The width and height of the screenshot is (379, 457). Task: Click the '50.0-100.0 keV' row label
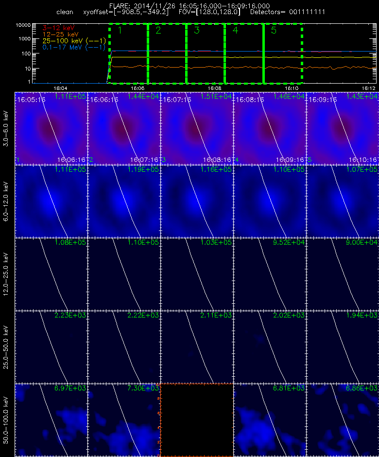tap(6, 420)
